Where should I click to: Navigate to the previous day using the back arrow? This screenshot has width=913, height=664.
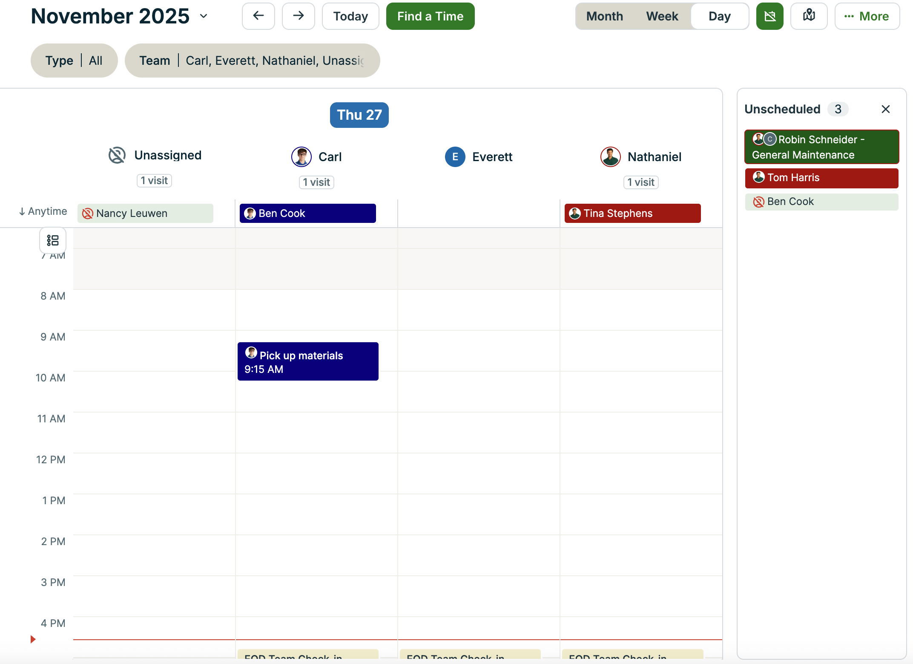coord(258,16)
